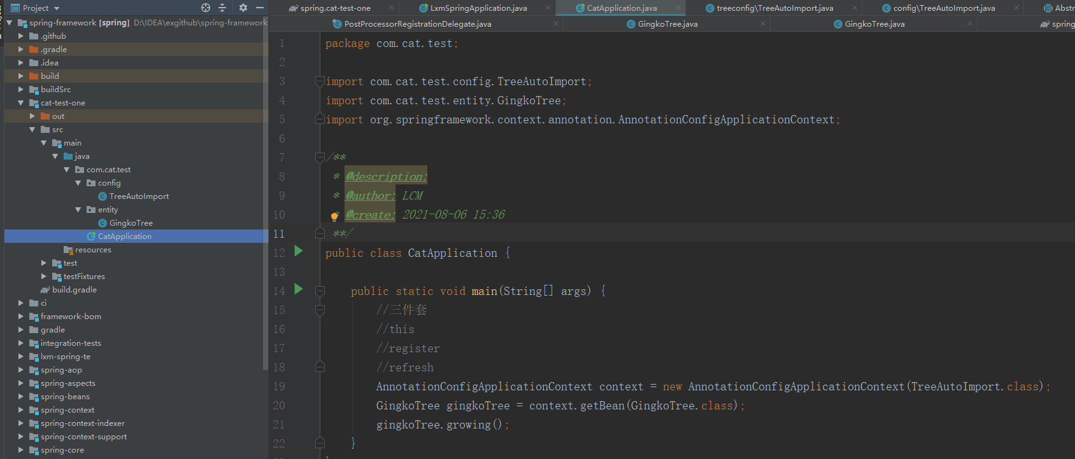
Task: Collapse the entity package
Action: tap(78, 210)
